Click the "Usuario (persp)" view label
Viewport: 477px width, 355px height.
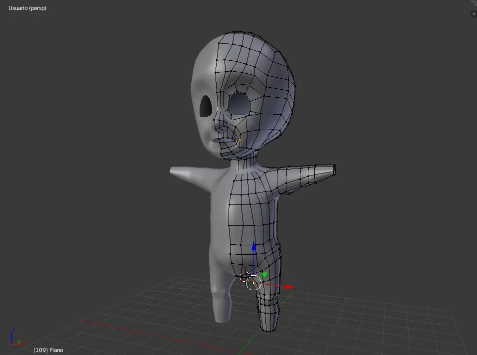tap(27, 8)
